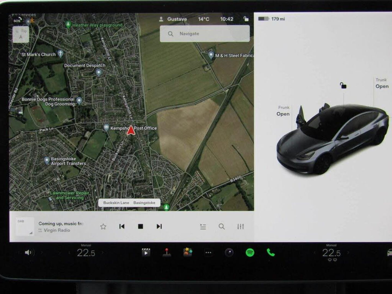Favorite the current Virgin Radio station
The image size is (392, 294).
[x=103, y=226]
